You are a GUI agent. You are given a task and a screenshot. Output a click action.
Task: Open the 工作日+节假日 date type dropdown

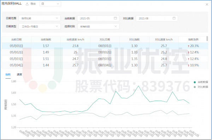coord(40,26)
